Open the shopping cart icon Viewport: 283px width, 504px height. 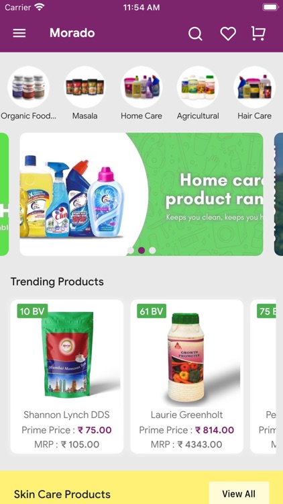pyautogui.click(x=258, y=33)
